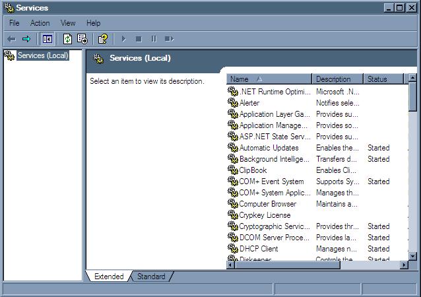This screenshot has height=297, width=421.
Task: Click the Refresh toolbar icon
Action: click(67, 39)
